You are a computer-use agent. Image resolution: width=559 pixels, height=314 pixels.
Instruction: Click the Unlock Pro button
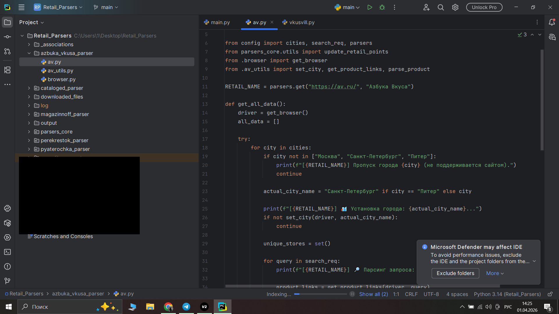pos(484,7)
